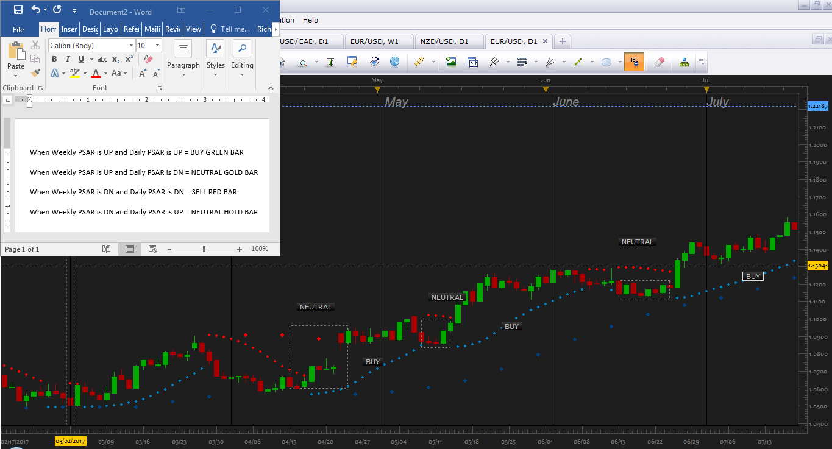Toggle Bold formatting
Image resolution: width=832 pixels, height=449 pixels.
[54, 59]
